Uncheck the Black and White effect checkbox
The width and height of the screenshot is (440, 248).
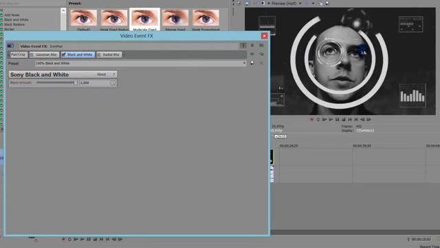[x=63, y=54]
